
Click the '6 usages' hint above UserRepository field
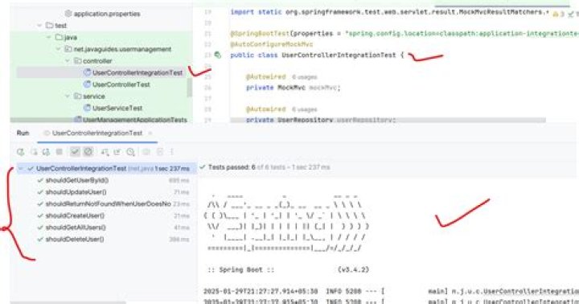(304, 109)
